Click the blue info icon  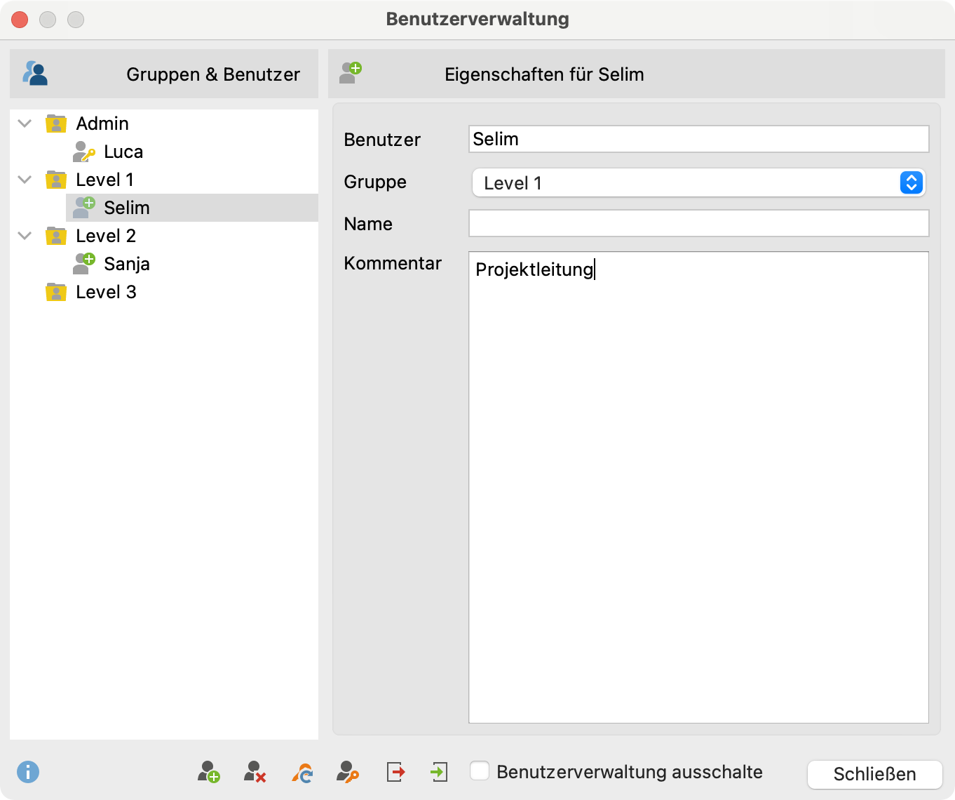28,772
